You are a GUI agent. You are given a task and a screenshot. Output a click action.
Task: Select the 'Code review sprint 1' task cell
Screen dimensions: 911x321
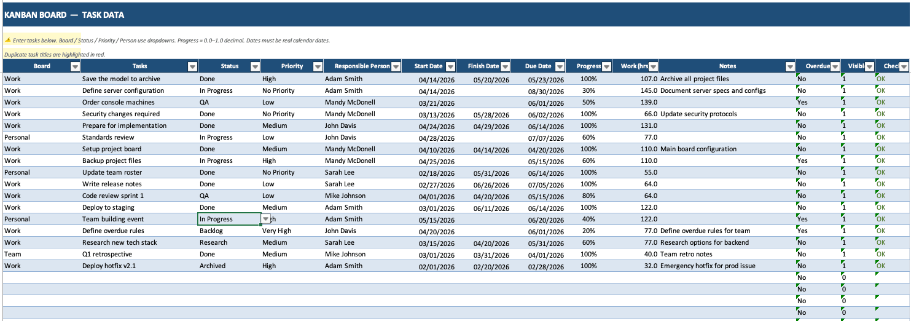(x=139, y=196)
